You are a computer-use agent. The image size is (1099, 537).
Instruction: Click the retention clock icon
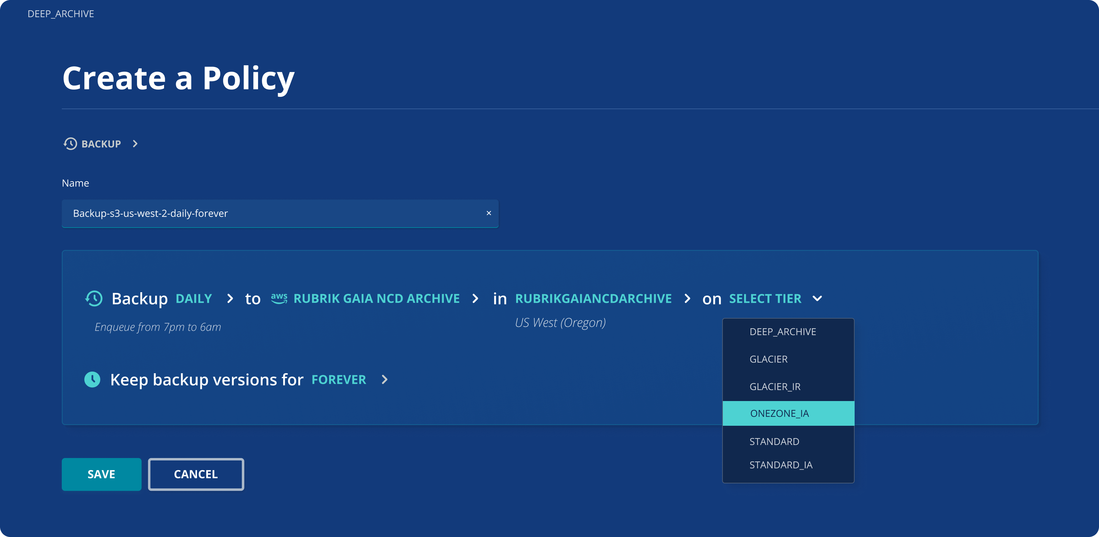(92, 379)
